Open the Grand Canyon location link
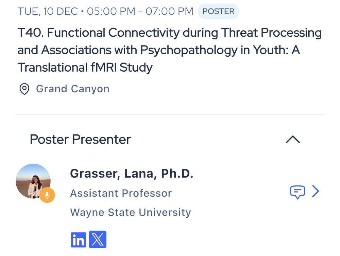The height and width of the screenshot is (256, 340). [73, 89]
